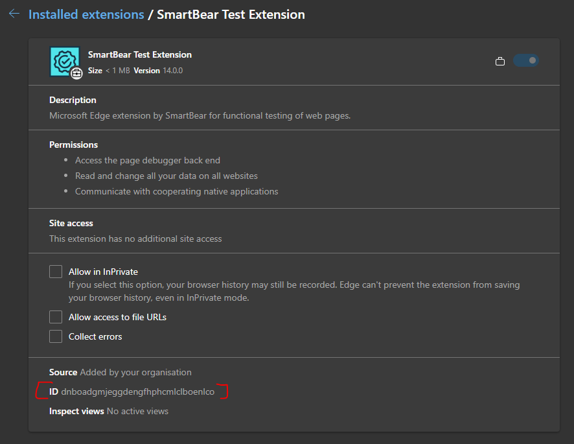
Task: Click the Communicate with cooperating native applications permission
Action: click(x=176, y=191)
